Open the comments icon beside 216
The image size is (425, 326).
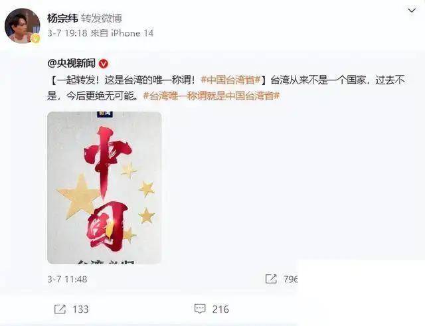[x=200, y=309]
